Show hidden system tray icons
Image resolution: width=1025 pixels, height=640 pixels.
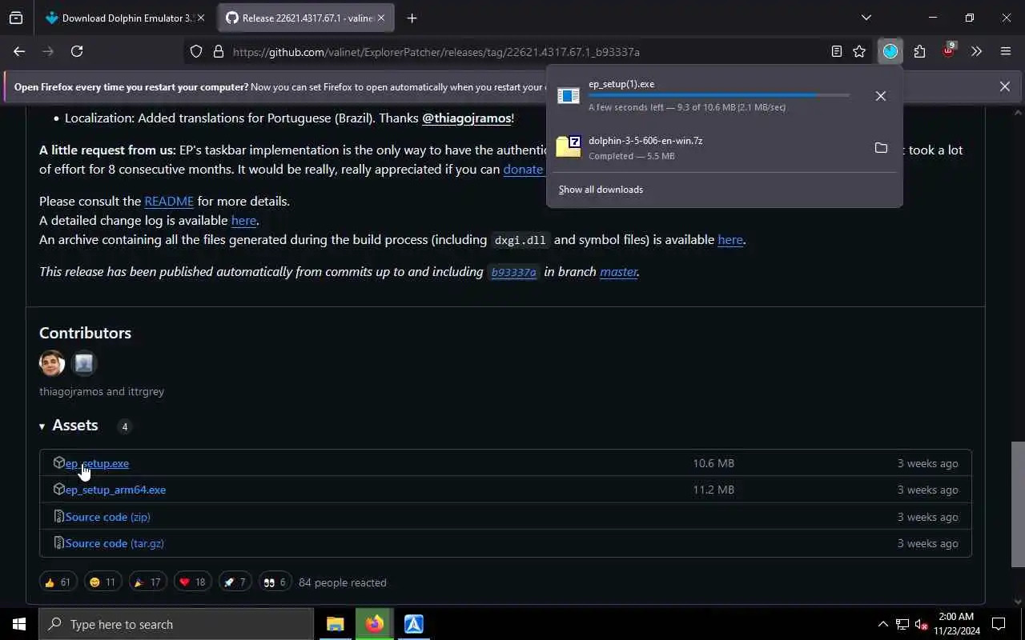coord(882,624)
